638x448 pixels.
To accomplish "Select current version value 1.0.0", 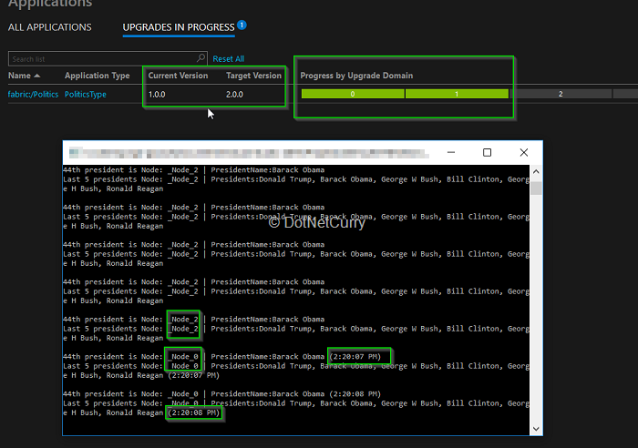I will 157,95.
